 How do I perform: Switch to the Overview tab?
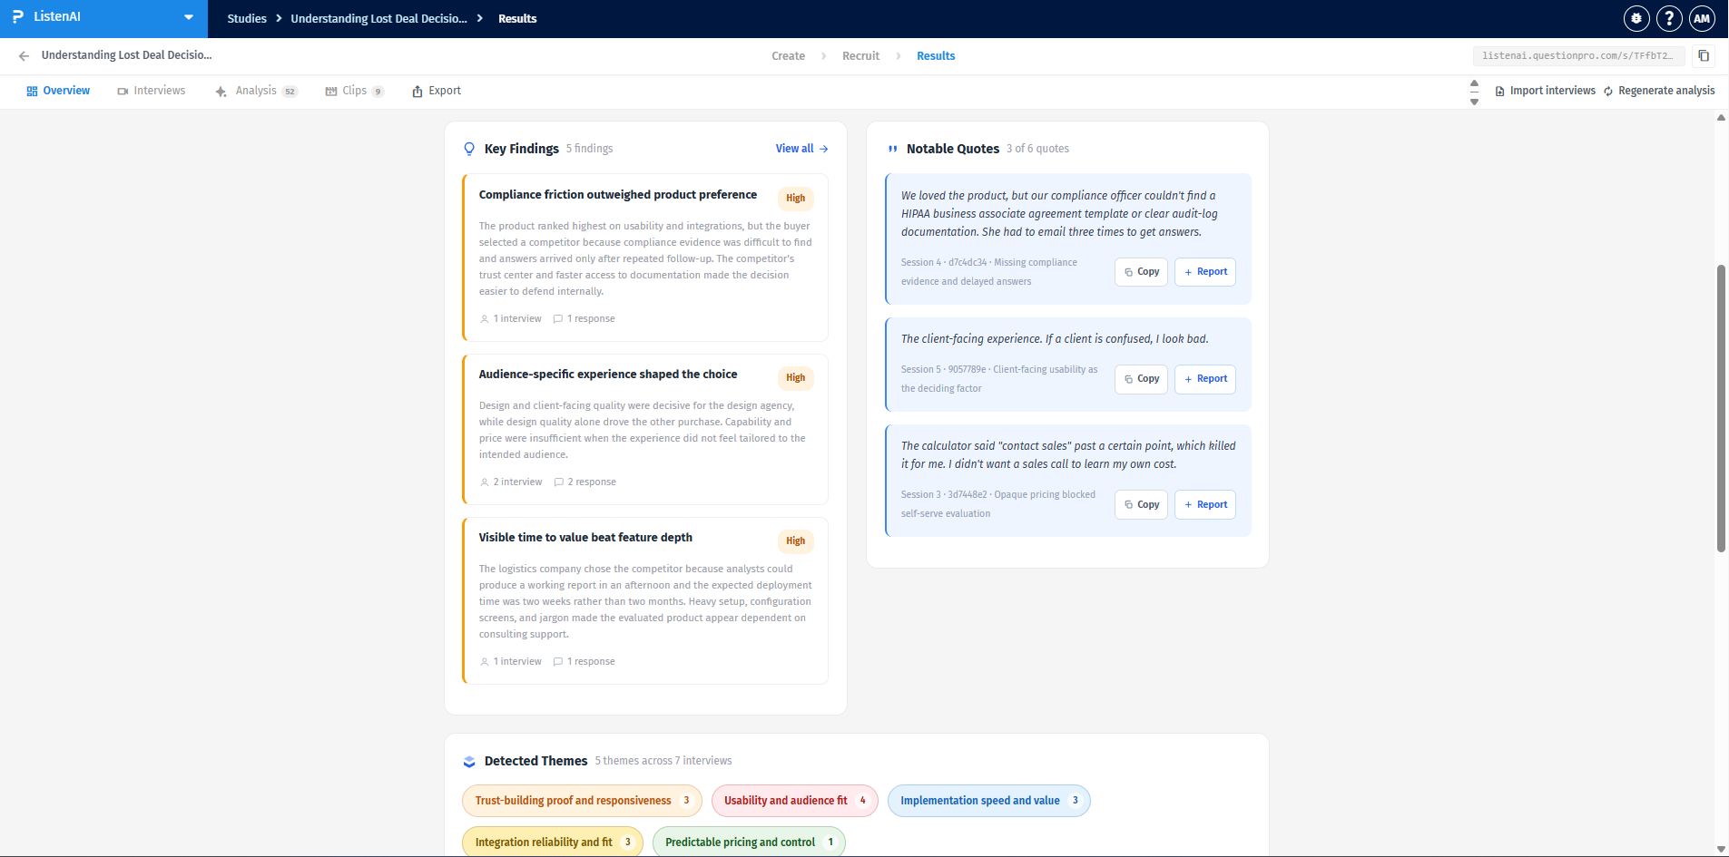[58, 91]
